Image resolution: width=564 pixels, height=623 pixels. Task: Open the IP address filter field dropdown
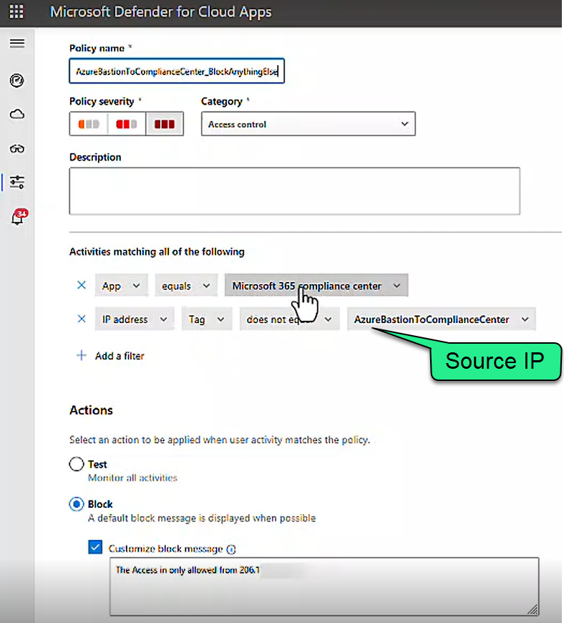(x=135, y=319)
